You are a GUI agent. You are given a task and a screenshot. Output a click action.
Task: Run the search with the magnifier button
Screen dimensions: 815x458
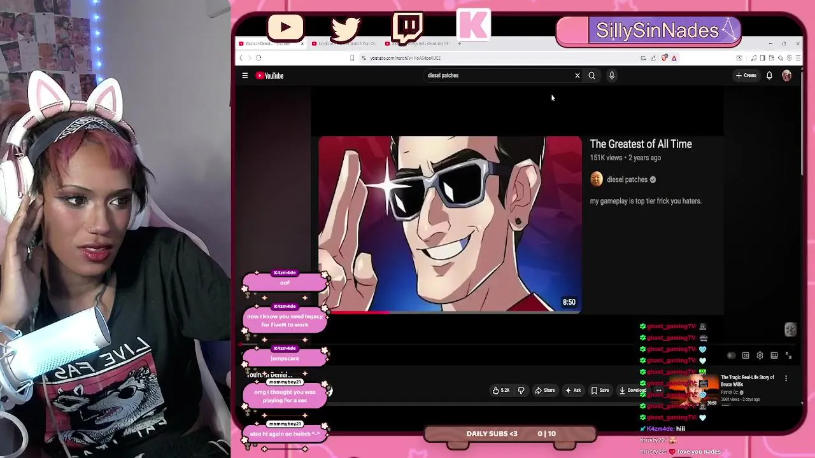pyautogui.click(x=592, y=76)
